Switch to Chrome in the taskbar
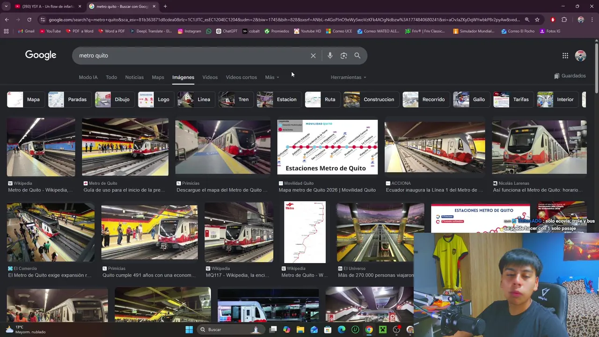The image size is (599, 337). click(x=369, y=330)
